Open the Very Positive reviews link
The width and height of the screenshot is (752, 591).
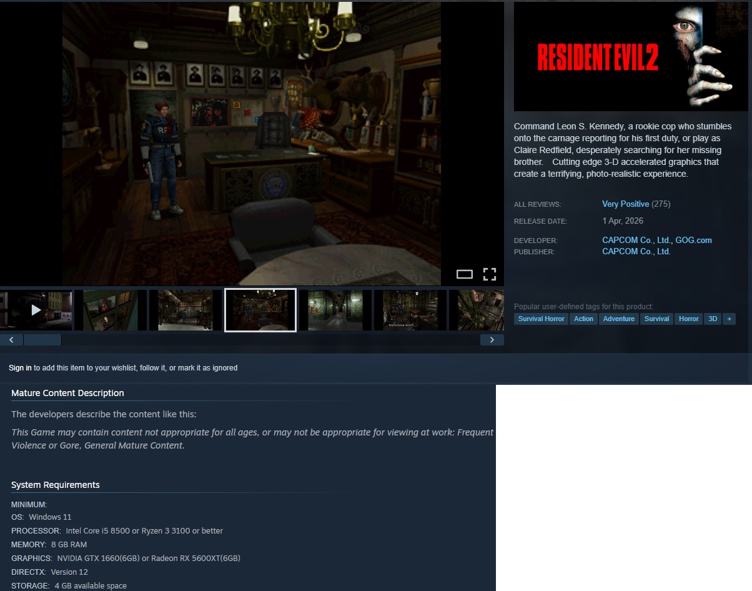click(625, 204)
